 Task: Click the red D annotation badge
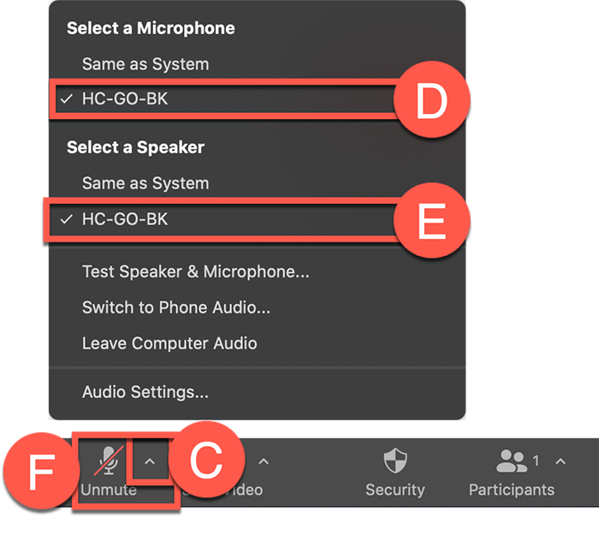431,101
